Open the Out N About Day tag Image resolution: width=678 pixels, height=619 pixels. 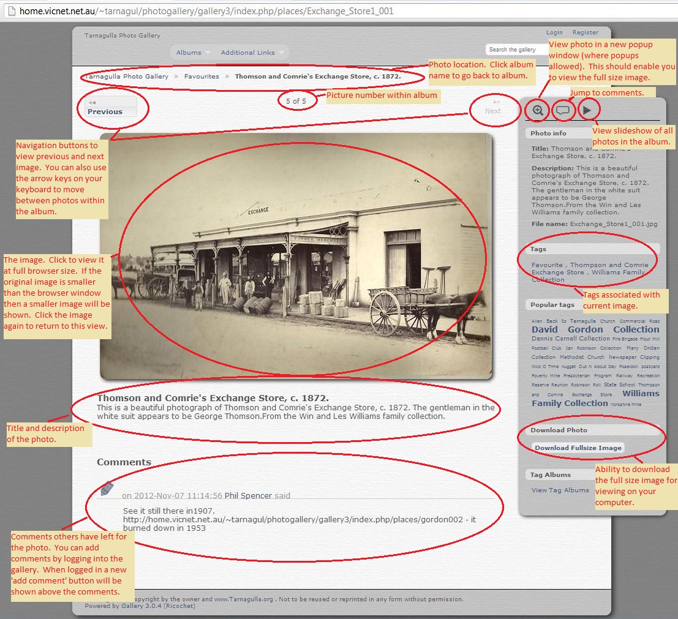[597, 367]
